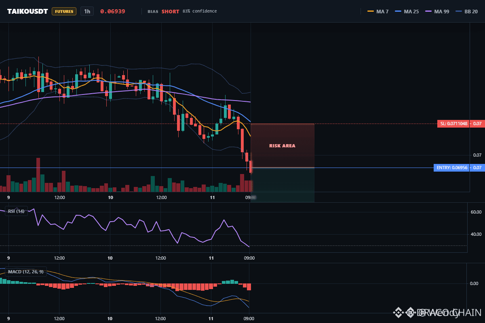Select the 1h timeframe button

pyautogui.click(x=87, y=11)
